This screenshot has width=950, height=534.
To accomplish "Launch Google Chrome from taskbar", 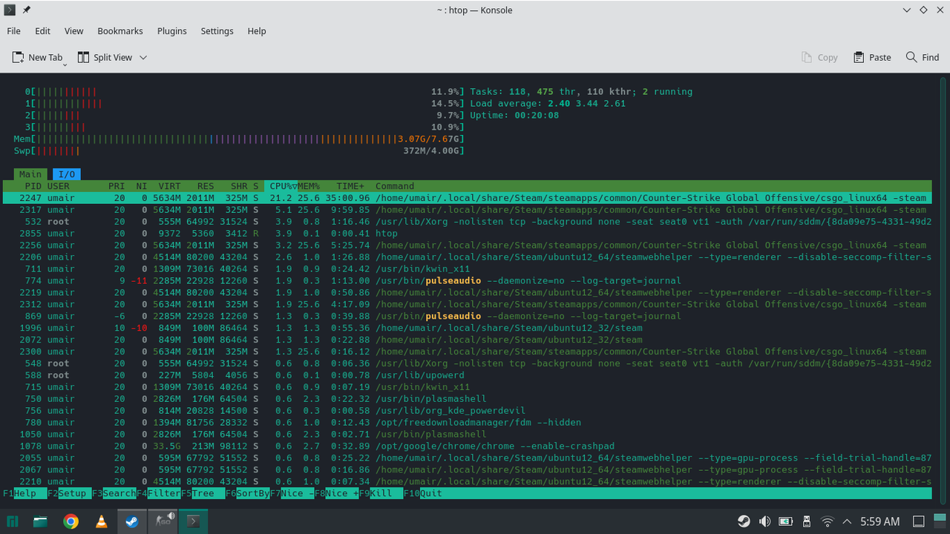I will tap(71, 521).
